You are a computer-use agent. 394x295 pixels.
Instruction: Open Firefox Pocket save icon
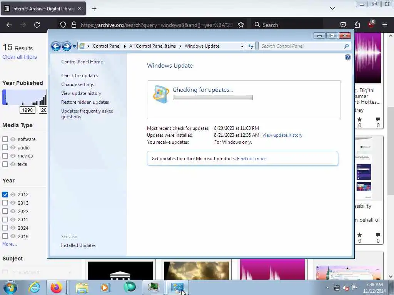(343, 25)
